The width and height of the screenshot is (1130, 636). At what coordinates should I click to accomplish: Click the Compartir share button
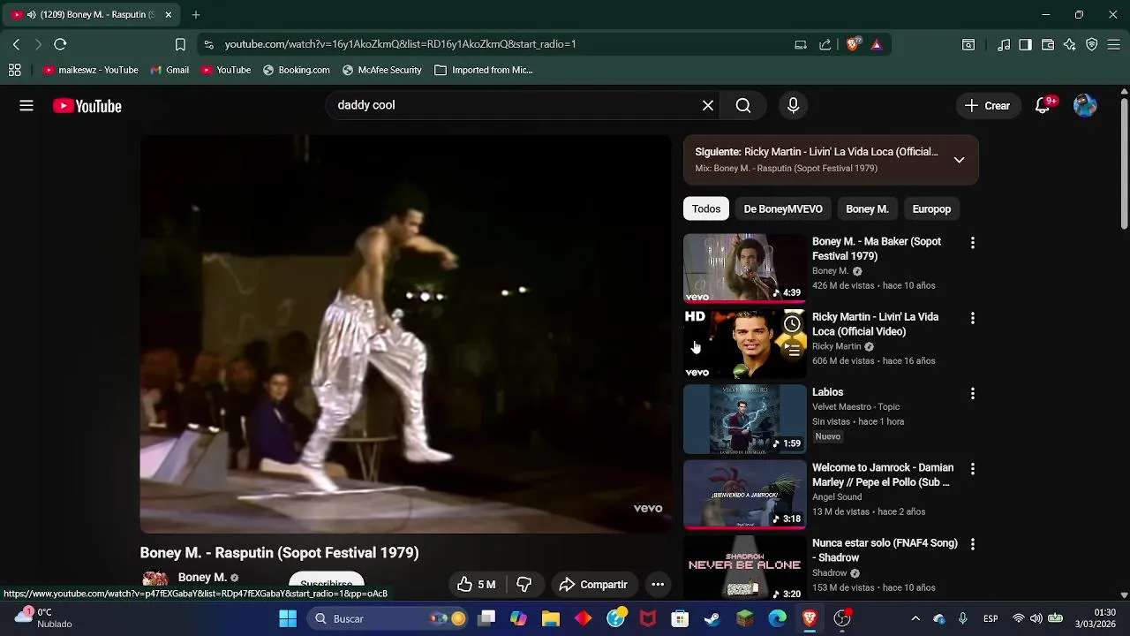[x=593, y=584]
